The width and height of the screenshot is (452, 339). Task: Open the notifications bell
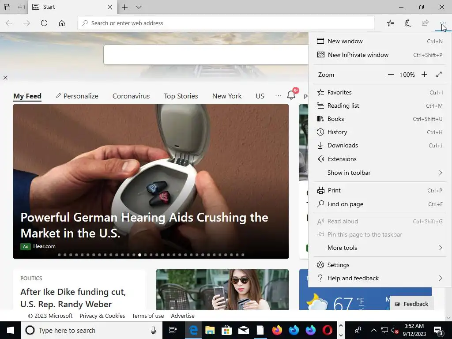(x=291, y=95)
